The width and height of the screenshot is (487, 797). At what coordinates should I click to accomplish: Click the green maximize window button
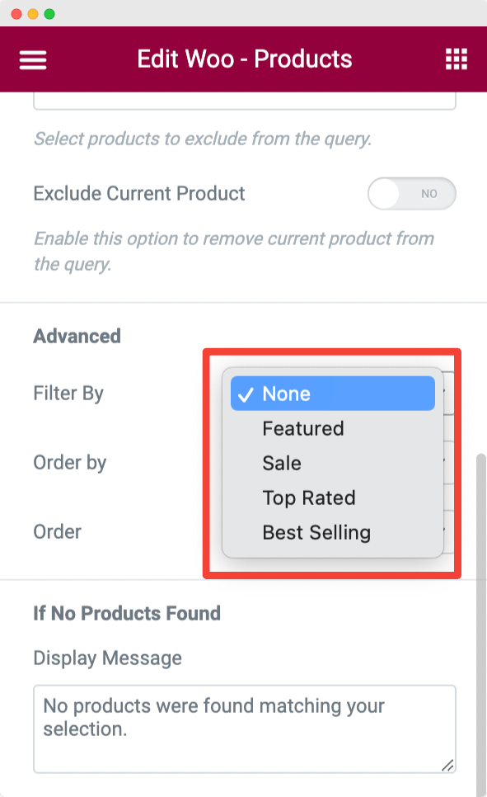click(49, 14)
